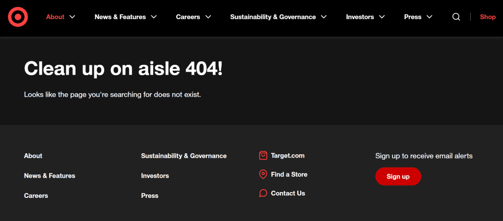Click the map pin icon for Find a Store

[263, 174]
